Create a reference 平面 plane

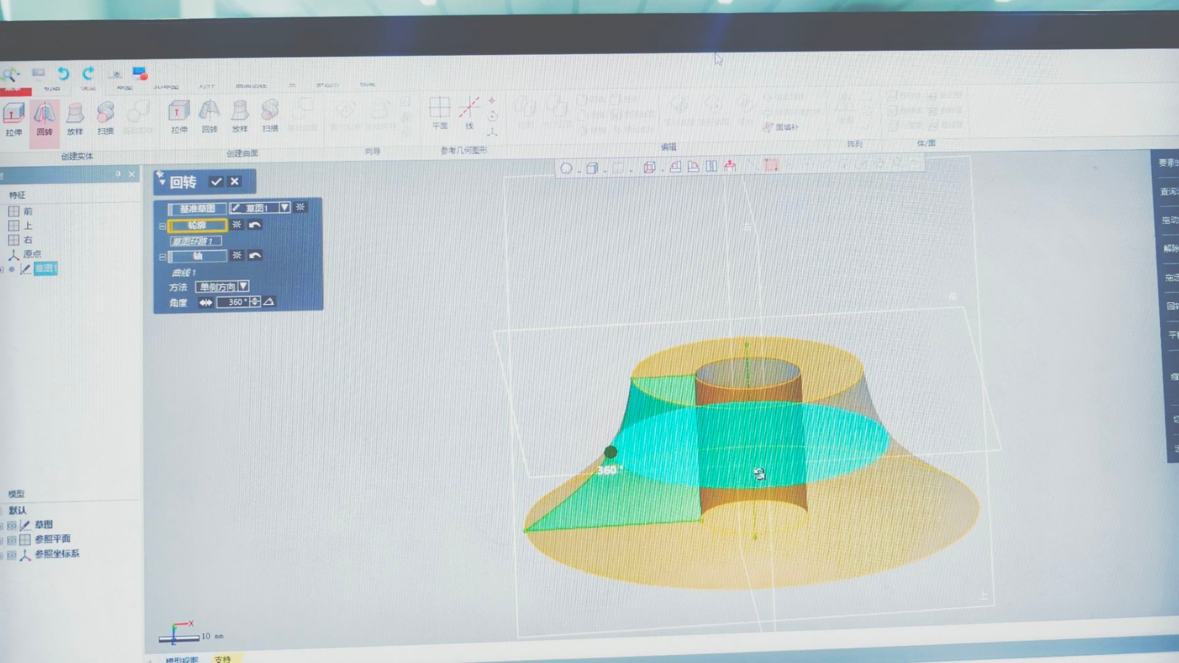pos(440,113)
